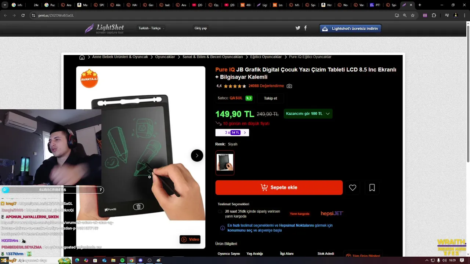The height and width of the screenshot is (264, 470).
Task: Show hidden system tray icons
Action: 427,260
